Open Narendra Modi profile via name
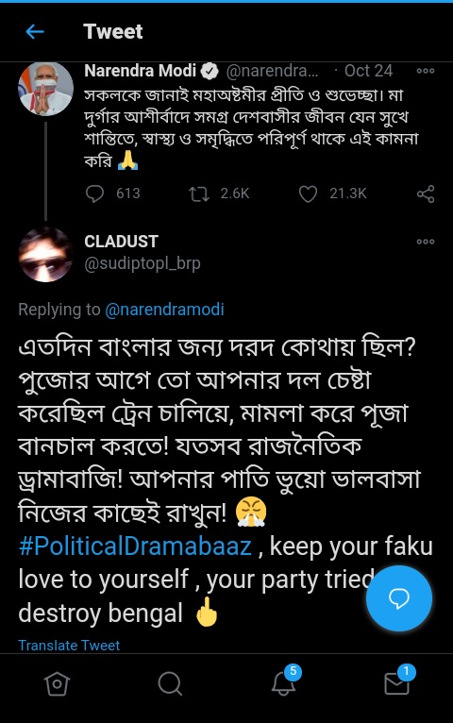453x723 pixels. point(140,71)
